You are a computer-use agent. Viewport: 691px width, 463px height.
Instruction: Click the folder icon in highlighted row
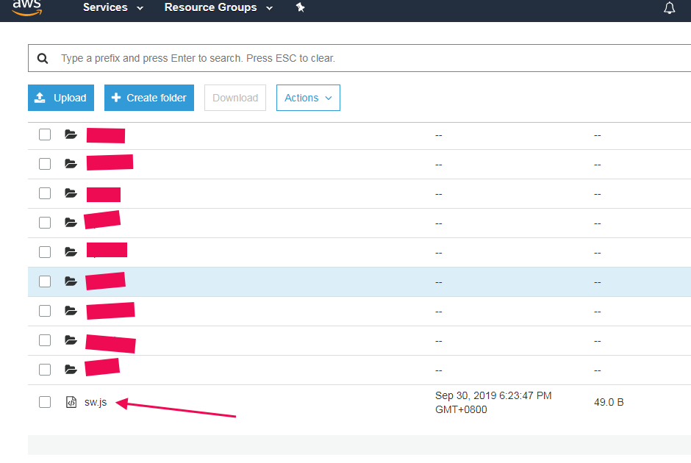pos(71,281)
